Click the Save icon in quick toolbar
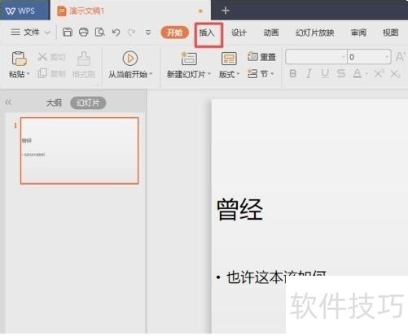This screenshot has height=336, width=408. tap(68, 33)
